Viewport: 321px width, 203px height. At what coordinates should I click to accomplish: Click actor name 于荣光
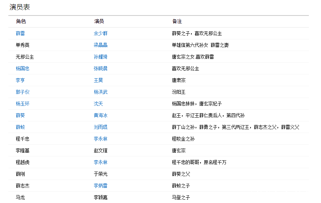(100, 174)
